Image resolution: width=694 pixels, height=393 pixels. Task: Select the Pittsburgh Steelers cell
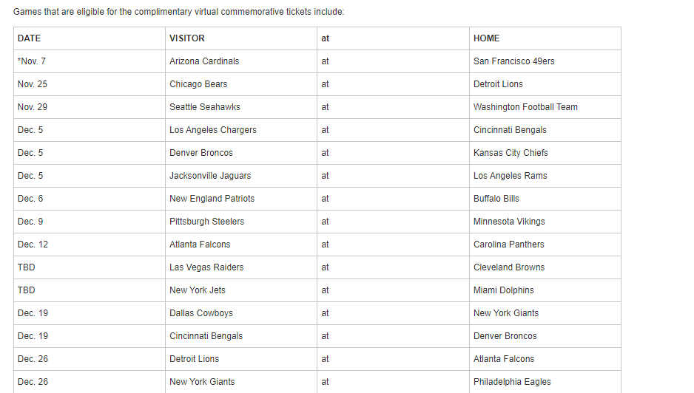point(241,222)
